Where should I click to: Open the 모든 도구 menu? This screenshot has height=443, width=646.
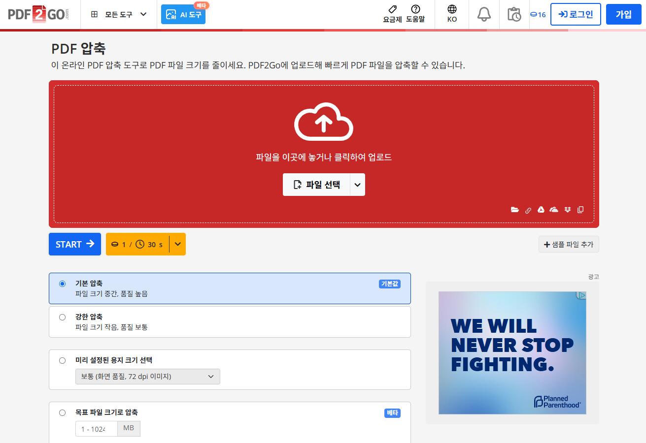coord(118,14)
